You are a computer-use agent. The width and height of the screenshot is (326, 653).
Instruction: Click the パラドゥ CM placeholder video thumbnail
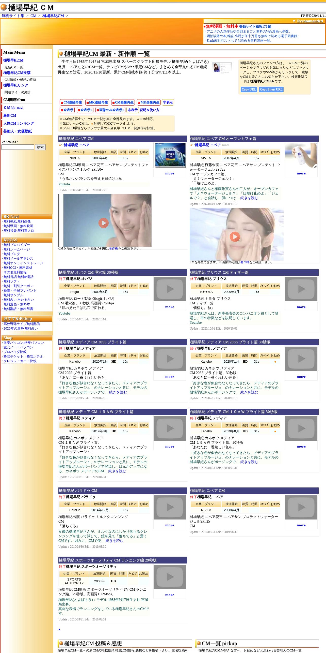(x=170, y=507)
